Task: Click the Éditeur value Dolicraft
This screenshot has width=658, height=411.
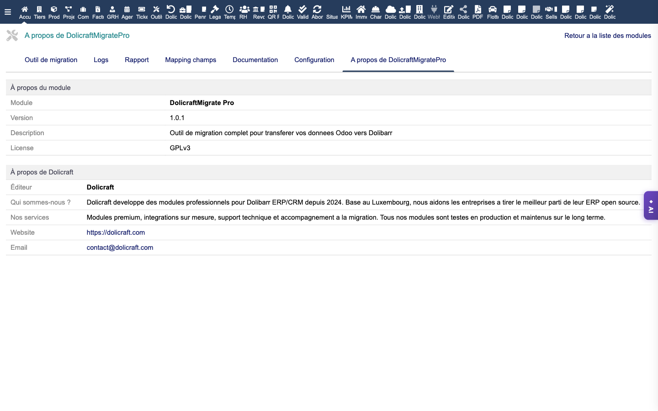Action: click(100, 187)
